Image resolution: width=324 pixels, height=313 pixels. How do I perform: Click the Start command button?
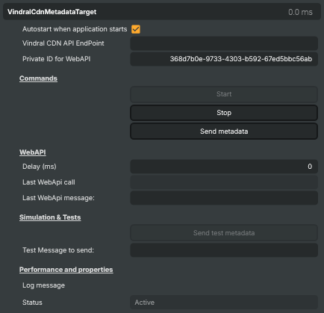pyautogui.click(x=224, y=94)
